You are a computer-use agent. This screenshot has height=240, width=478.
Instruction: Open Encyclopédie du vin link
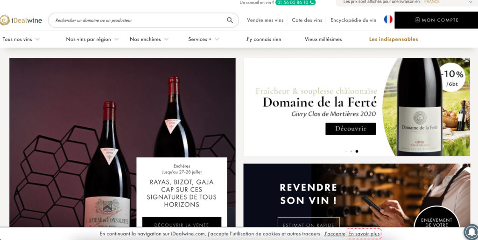(353, 21)
